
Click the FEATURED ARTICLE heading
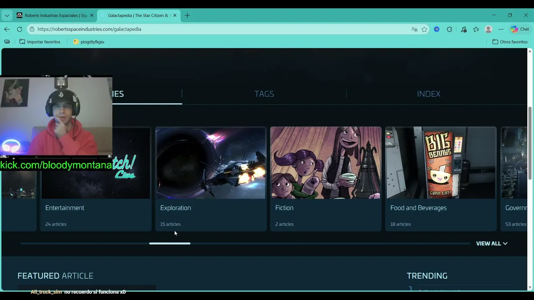[x=55, y=276]
